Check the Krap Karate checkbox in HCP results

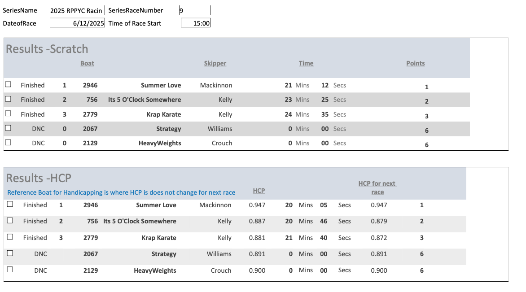tap(10, 237)
